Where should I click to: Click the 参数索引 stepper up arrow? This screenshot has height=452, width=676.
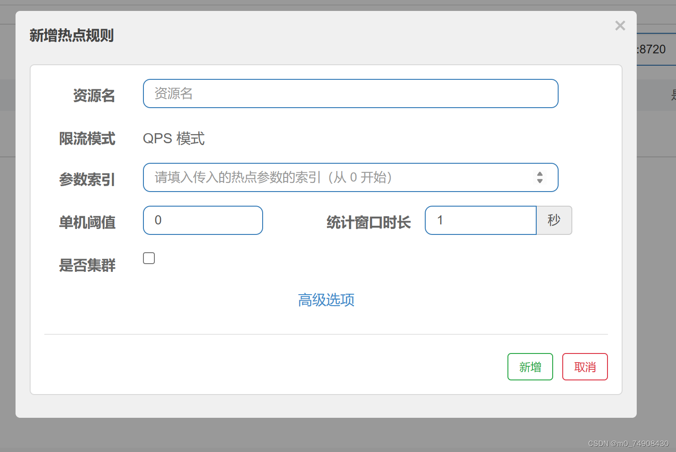click(x=540, y=174)
